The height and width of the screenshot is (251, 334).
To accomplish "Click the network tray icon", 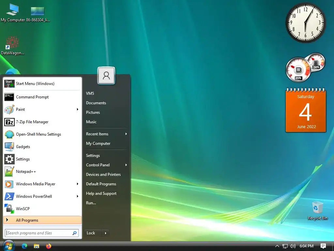I will pos(285,246).
